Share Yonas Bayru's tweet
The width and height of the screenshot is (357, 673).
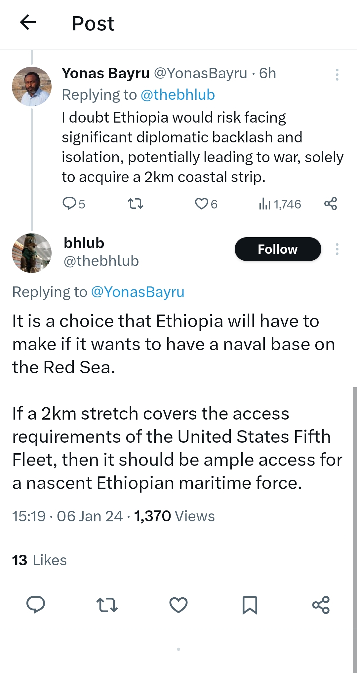330,204
